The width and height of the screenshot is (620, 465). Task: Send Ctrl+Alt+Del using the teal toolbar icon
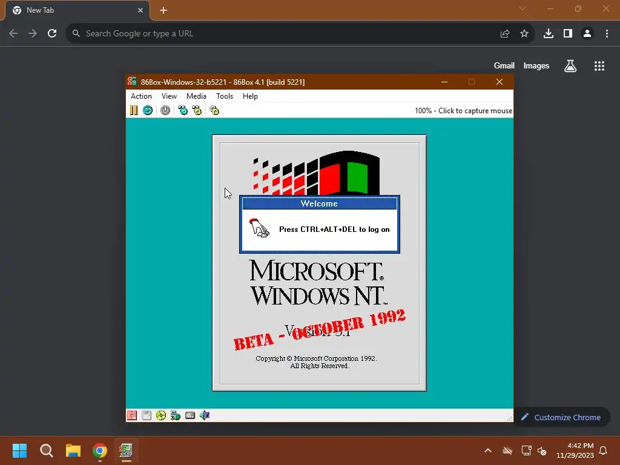[x=183, y=110]
